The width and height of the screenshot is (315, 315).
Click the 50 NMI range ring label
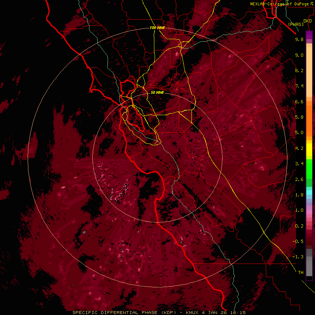pos(157,92)
